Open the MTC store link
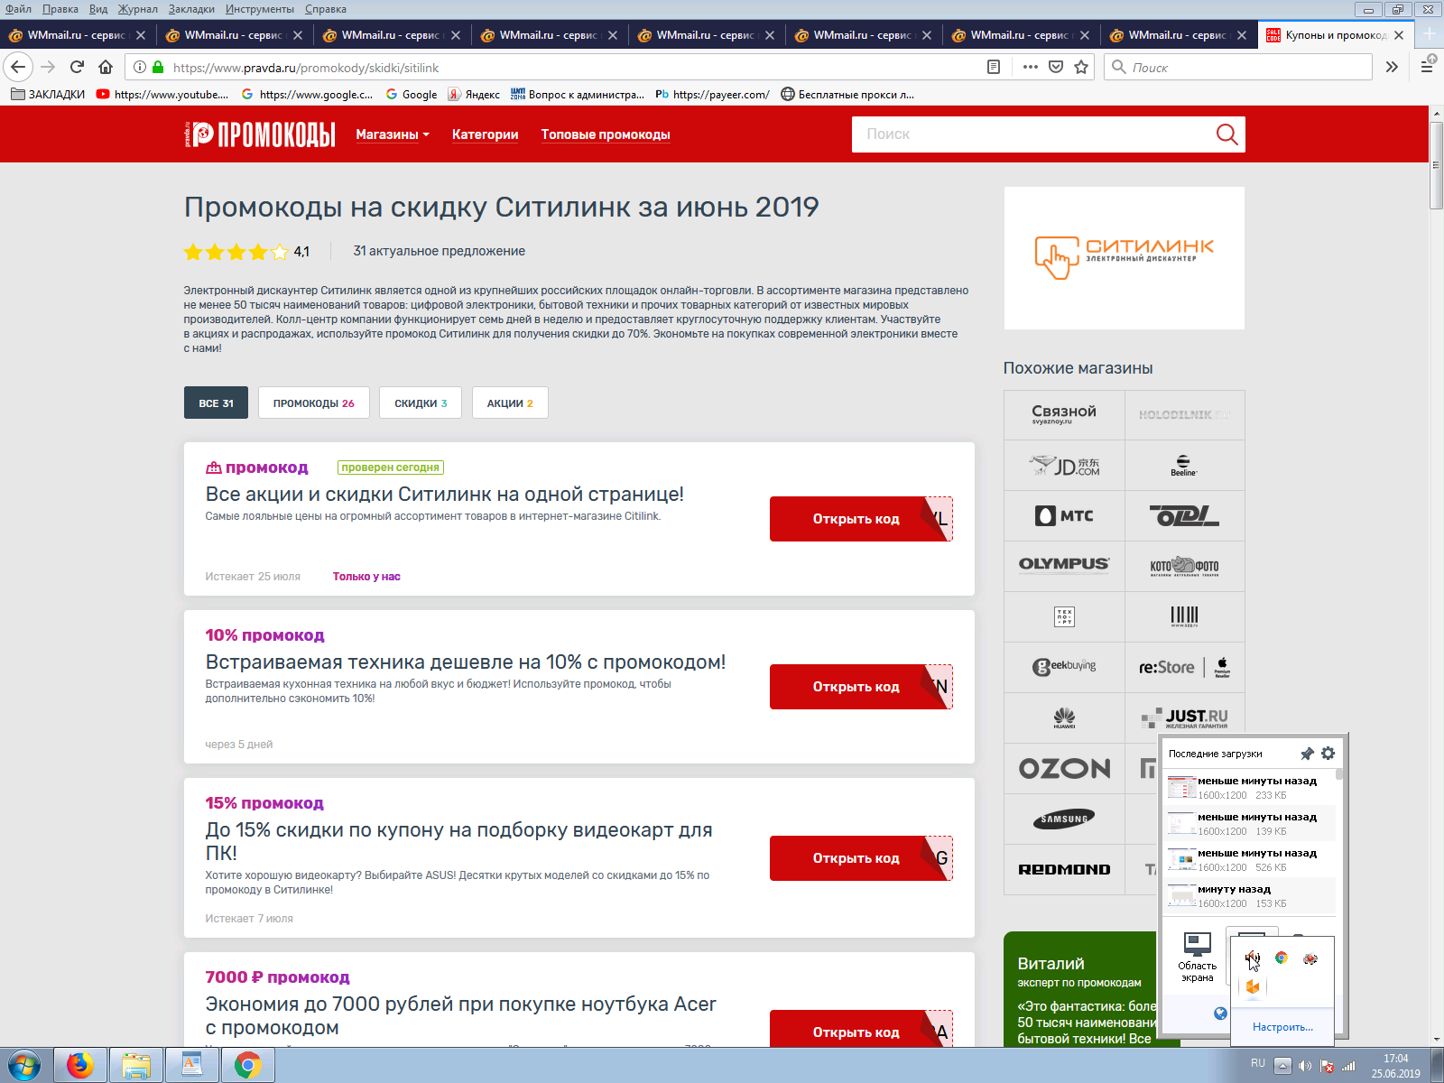This screenshot has height=1083, width=1444. click(1064, 516)
